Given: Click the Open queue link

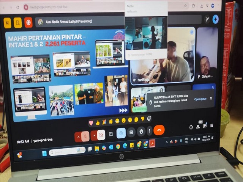Looking at the screenshot, I should pyautogui.click(x=200, y=99).
